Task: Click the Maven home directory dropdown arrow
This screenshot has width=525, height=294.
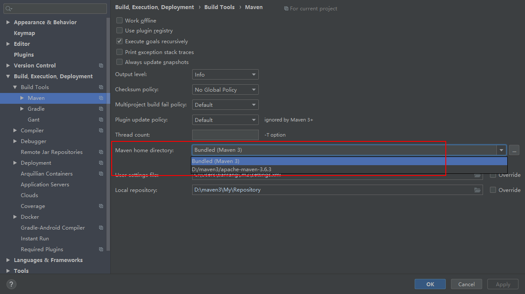Action: 502,150
